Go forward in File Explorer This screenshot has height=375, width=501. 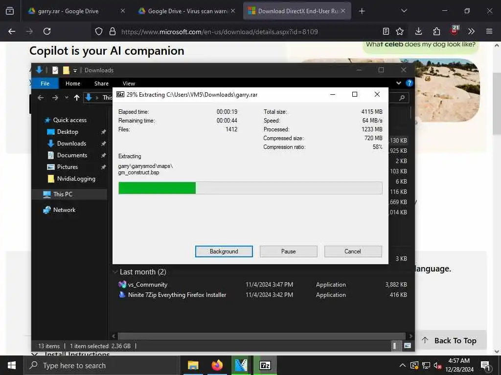pos(55,98)
